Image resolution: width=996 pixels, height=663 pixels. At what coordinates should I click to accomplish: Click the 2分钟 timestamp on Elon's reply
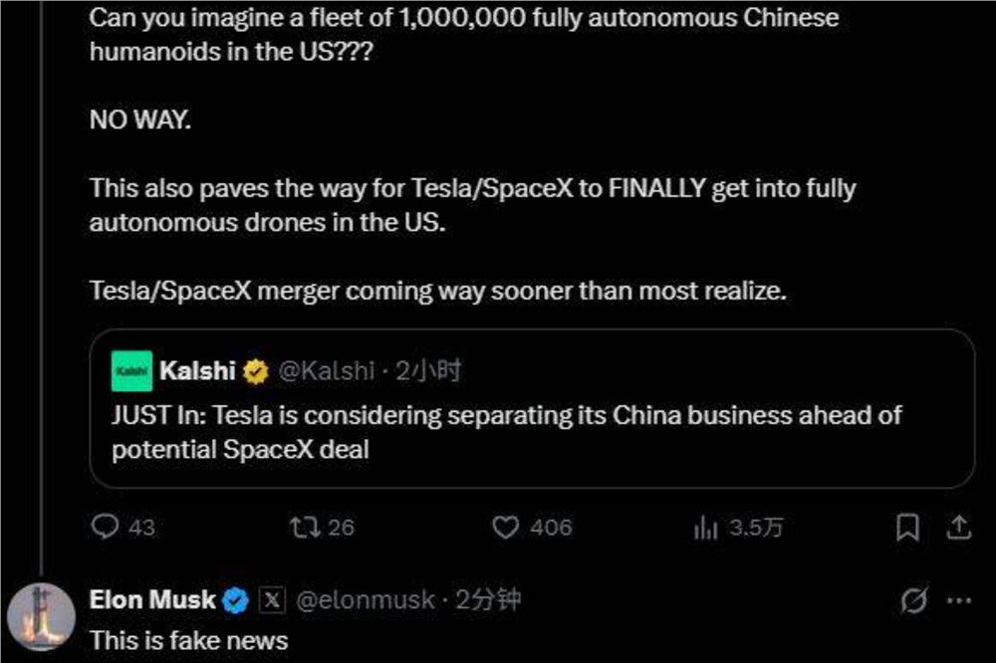(x=488, y=599)
